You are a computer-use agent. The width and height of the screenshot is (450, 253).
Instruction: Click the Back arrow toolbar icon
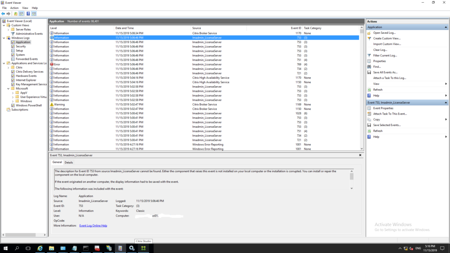(x=3, y=14)
